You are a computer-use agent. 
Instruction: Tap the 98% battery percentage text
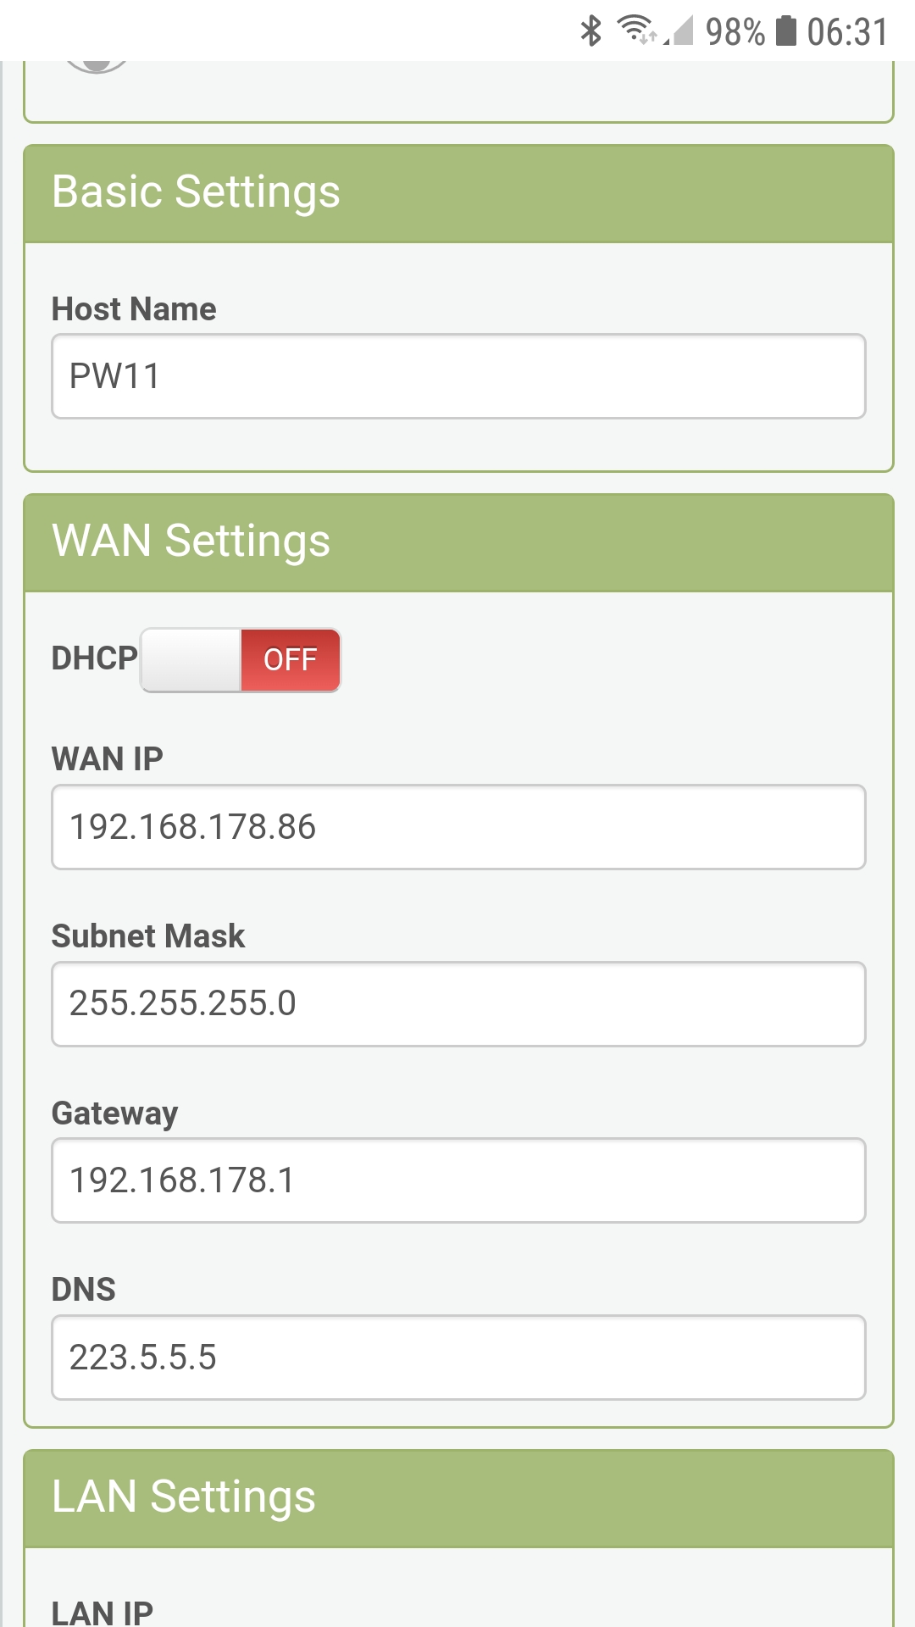[735, 32]
